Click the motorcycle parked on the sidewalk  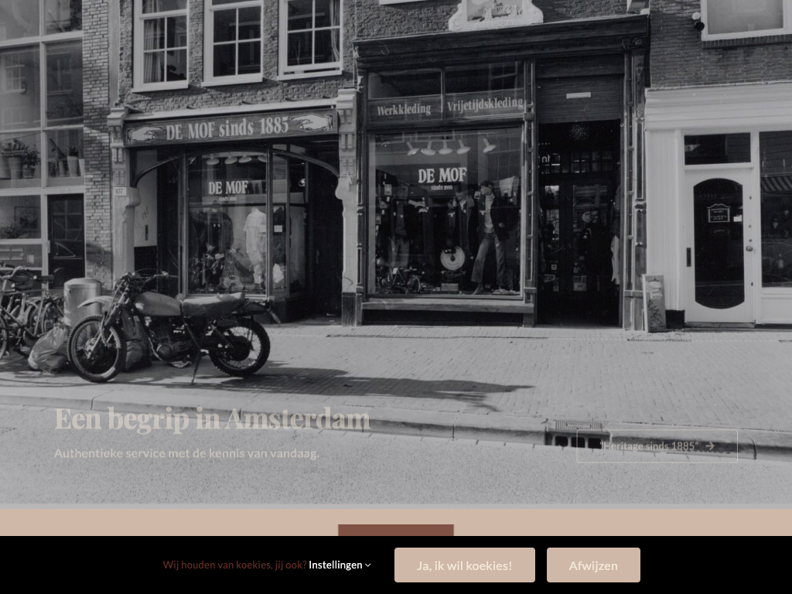pos(170,329)
